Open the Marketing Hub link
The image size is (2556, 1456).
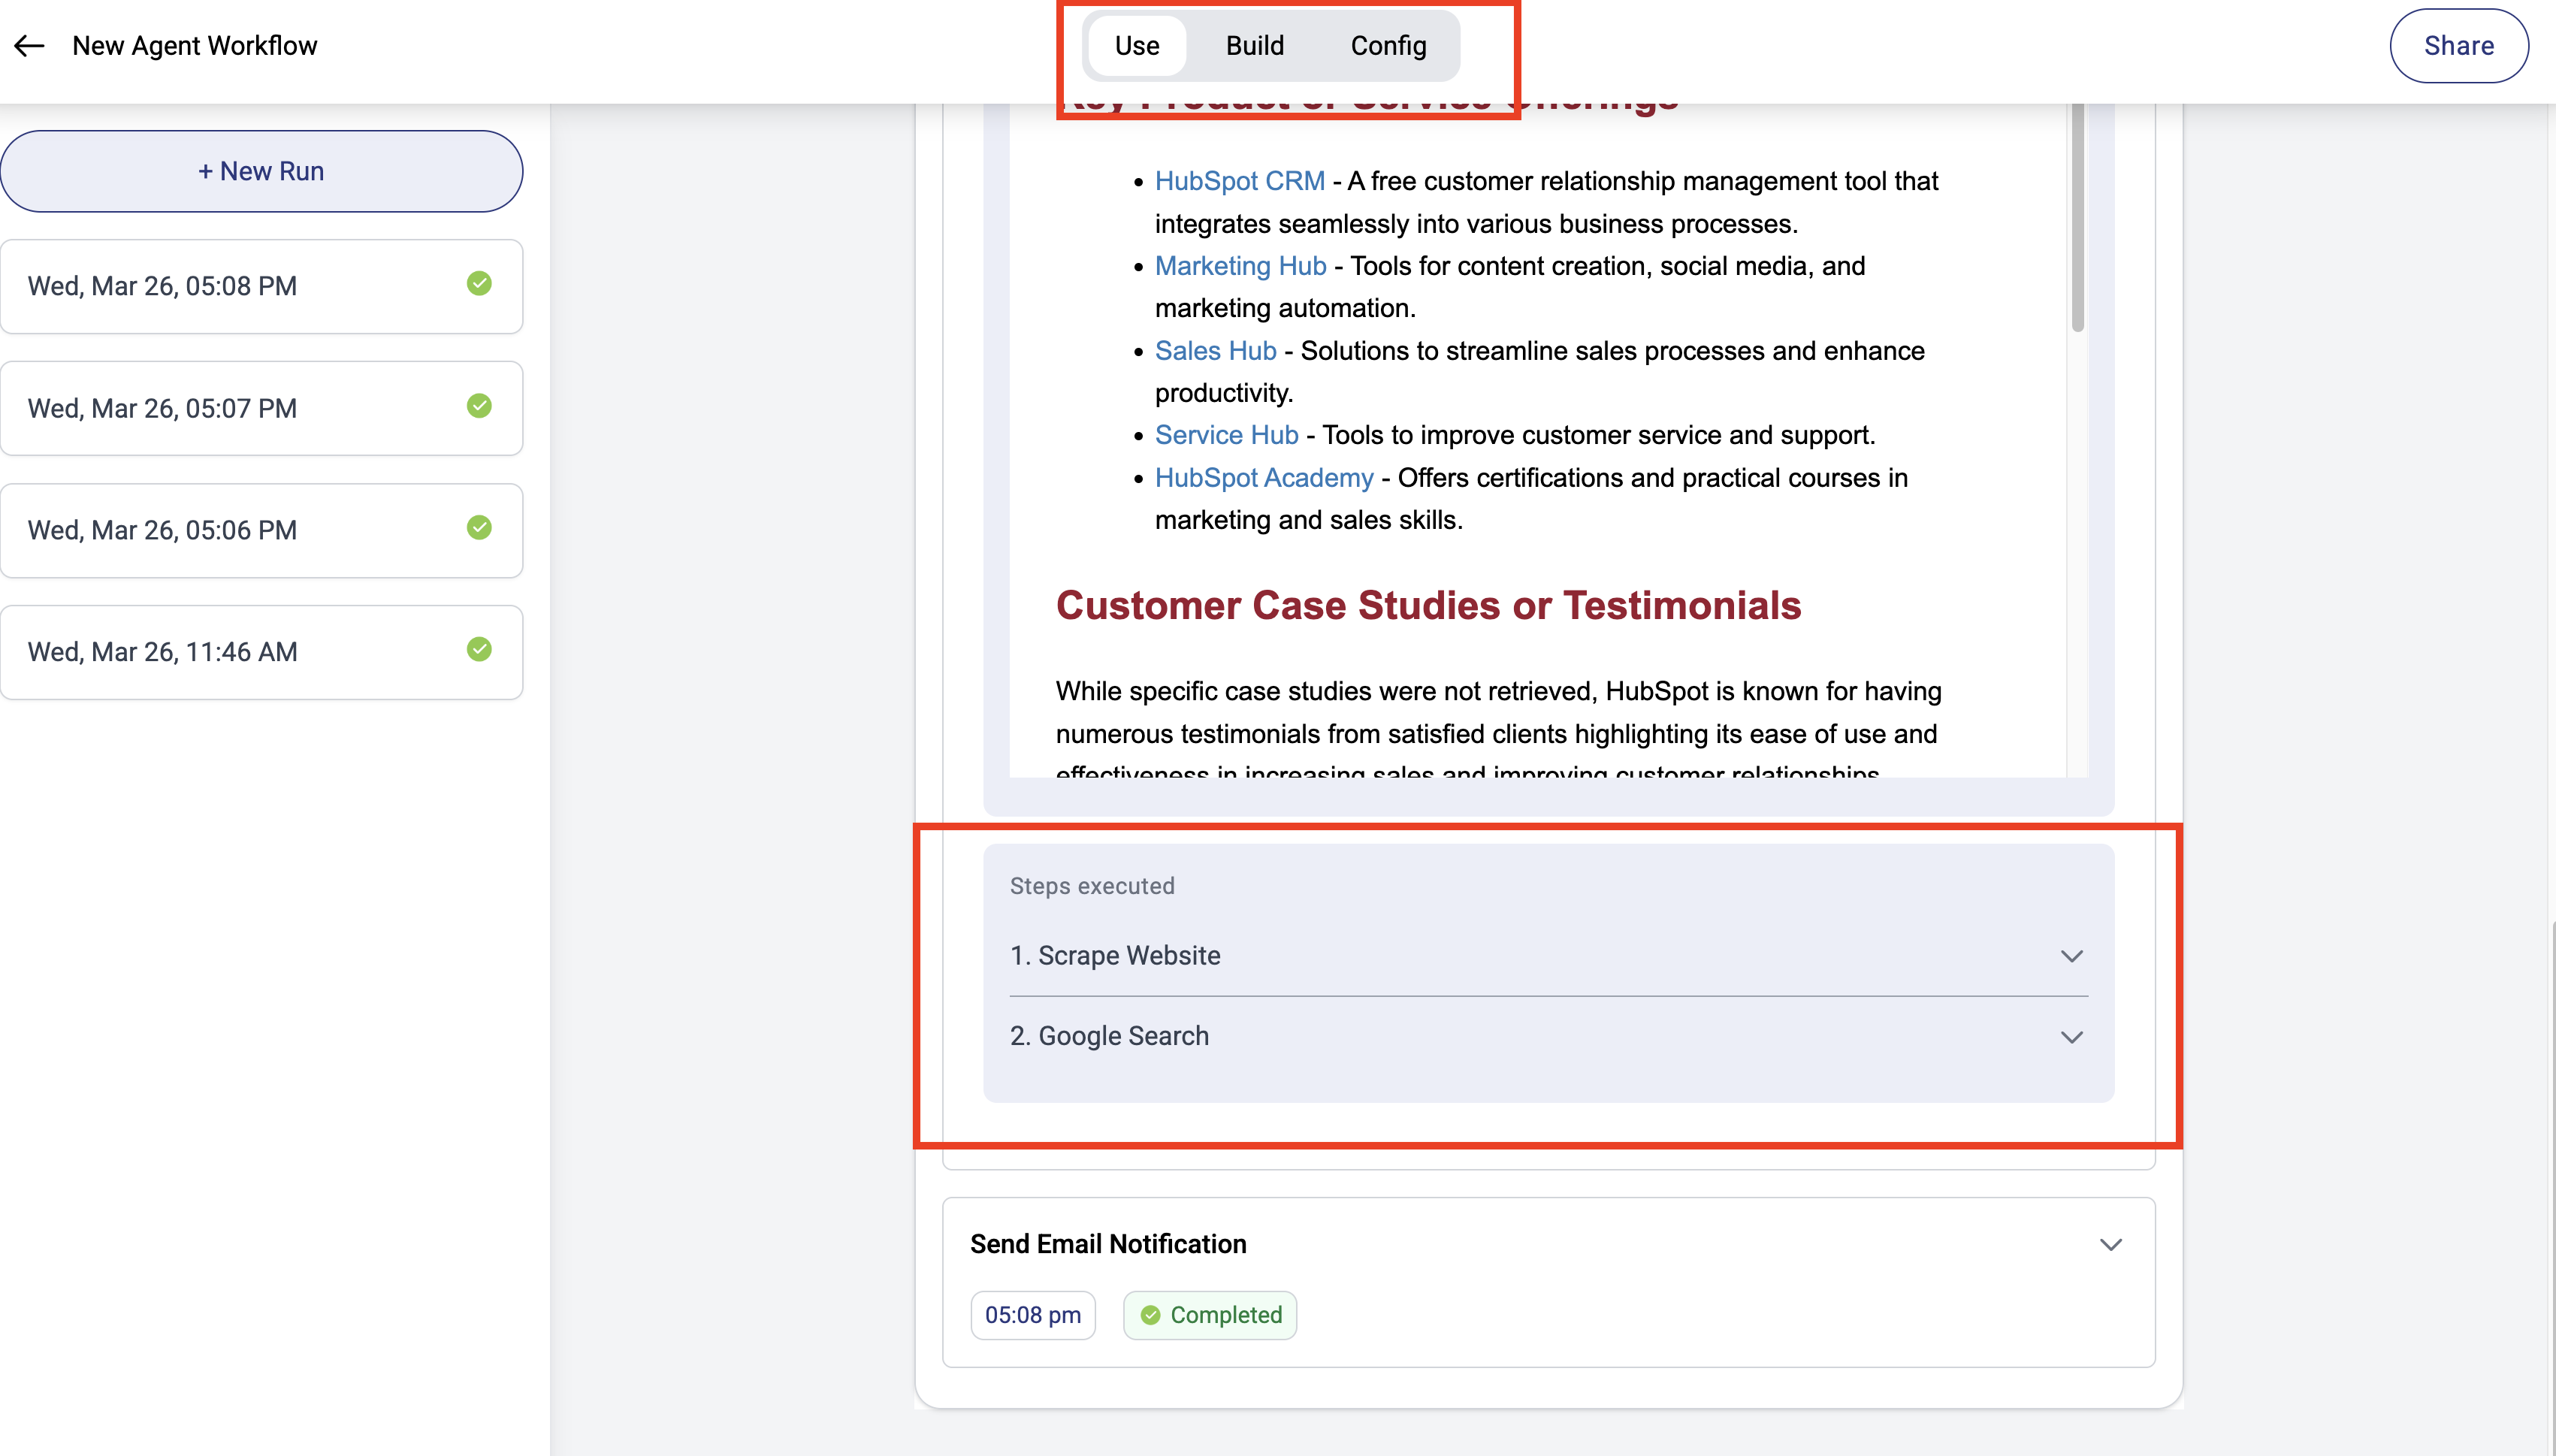coord(1240,266)
